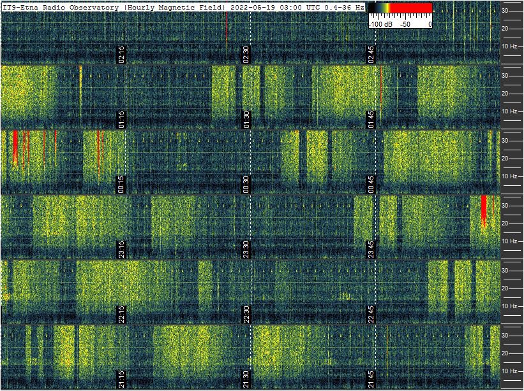The image size is (524, 391).
Task: Click the 22:45 time label
Action: (x=371, y=314)
